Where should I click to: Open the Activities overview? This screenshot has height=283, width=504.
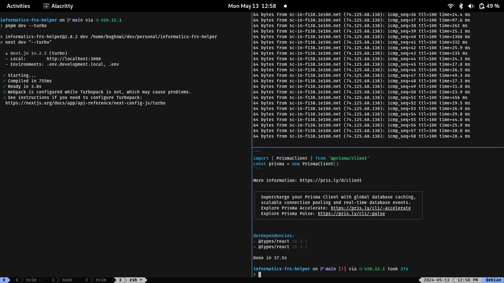(x=18, y=6)
